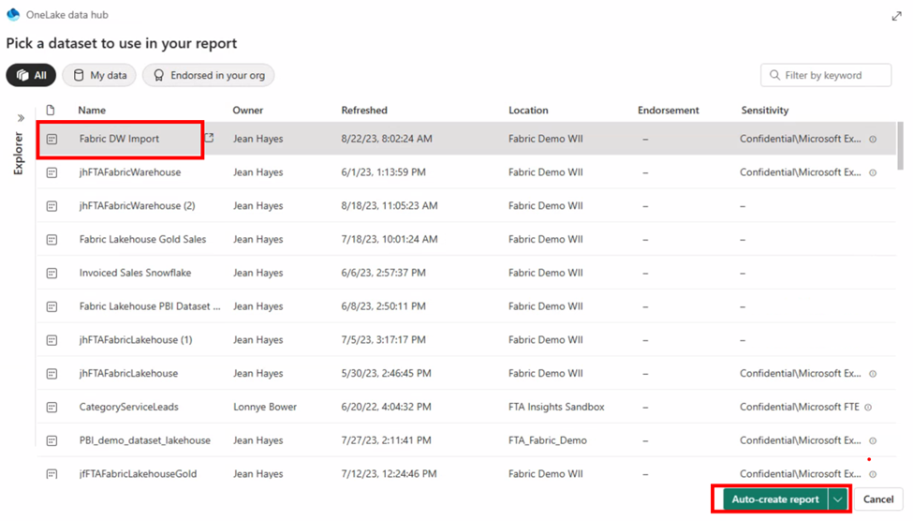Image resolution: width=913 pixels, height=521 pixels.
Task: Click the OneLake data hub logo icon
Action: tap(13, 15)
